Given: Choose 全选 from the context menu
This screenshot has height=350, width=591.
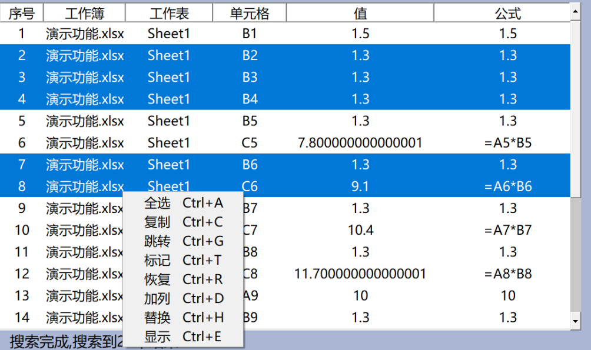Looking at the screenshot, I should [183, 203].
